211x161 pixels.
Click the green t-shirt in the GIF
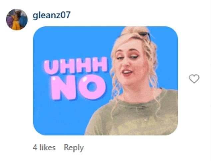coord(134,116)
